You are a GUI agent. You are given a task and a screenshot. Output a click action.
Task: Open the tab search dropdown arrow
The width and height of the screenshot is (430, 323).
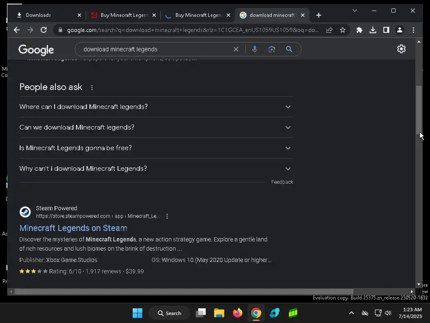point(354,11)
